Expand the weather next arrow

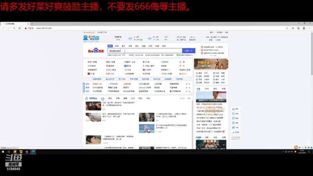[x=170, y=38]
